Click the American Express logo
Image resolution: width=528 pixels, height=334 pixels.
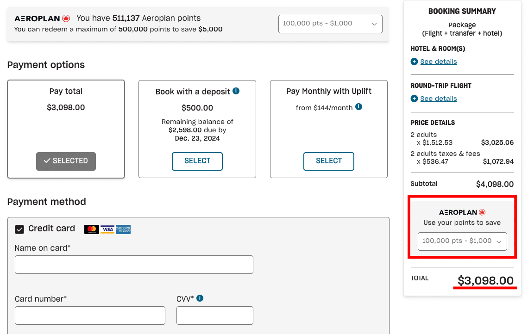[x=123, y=229]
